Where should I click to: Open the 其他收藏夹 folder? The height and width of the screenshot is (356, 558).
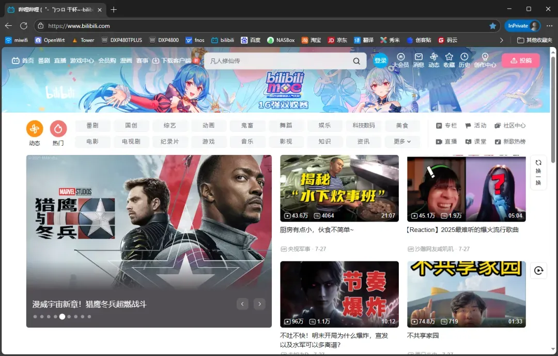(x=535, y=40)
